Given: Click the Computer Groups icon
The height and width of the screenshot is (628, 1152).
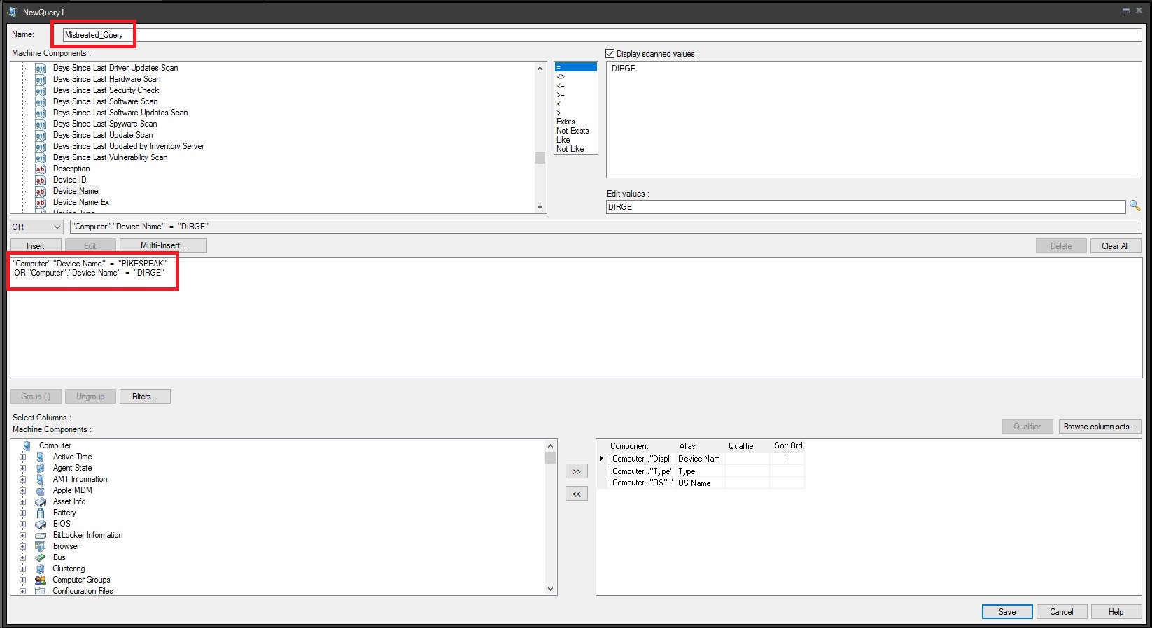Looking at the screenshot, I should tap(41, 580).
